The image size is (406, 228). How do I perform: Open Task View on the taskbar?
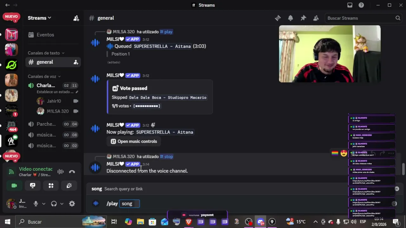(x=114, y=222)
